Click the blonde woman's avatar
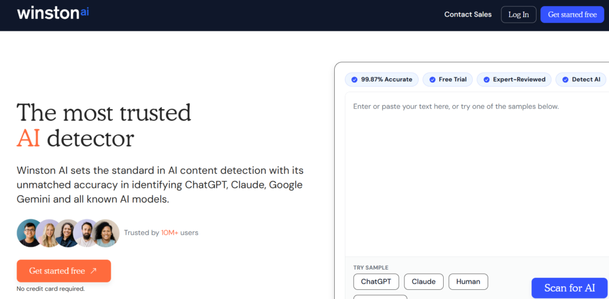609x299 pixels. point(48,233)
